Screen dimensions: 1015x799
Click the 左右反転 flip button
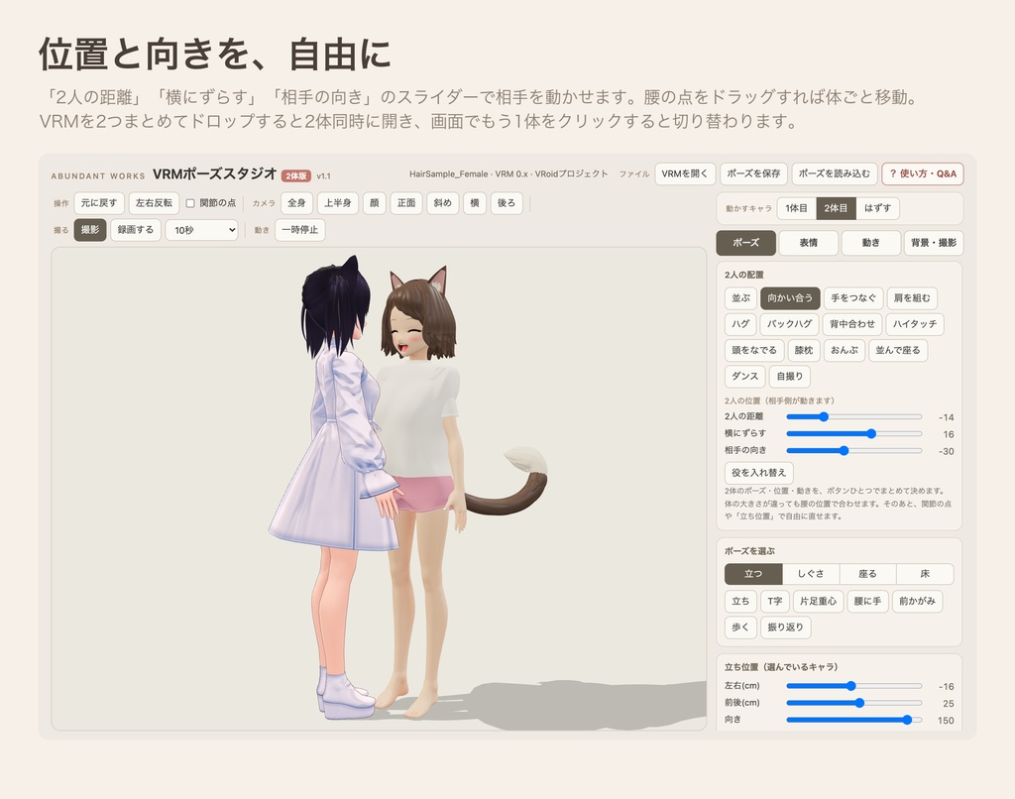154,203
